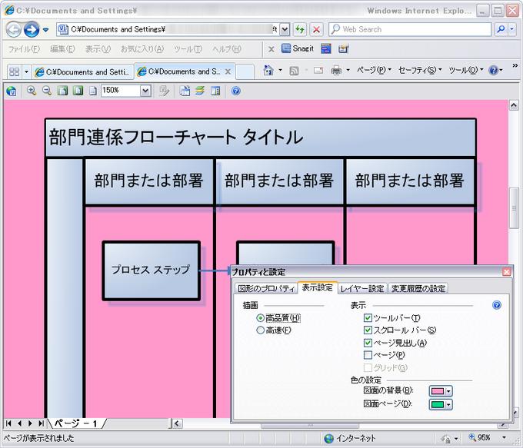Select the 高速(F) radio button
Image resolution: width=523 pixels, height=448 pixels.
pos(260,330)
